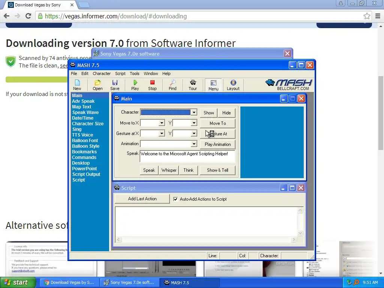Click Add Last Action button
The height and width of the screenshot is (288, 384).
pos(142,199)
